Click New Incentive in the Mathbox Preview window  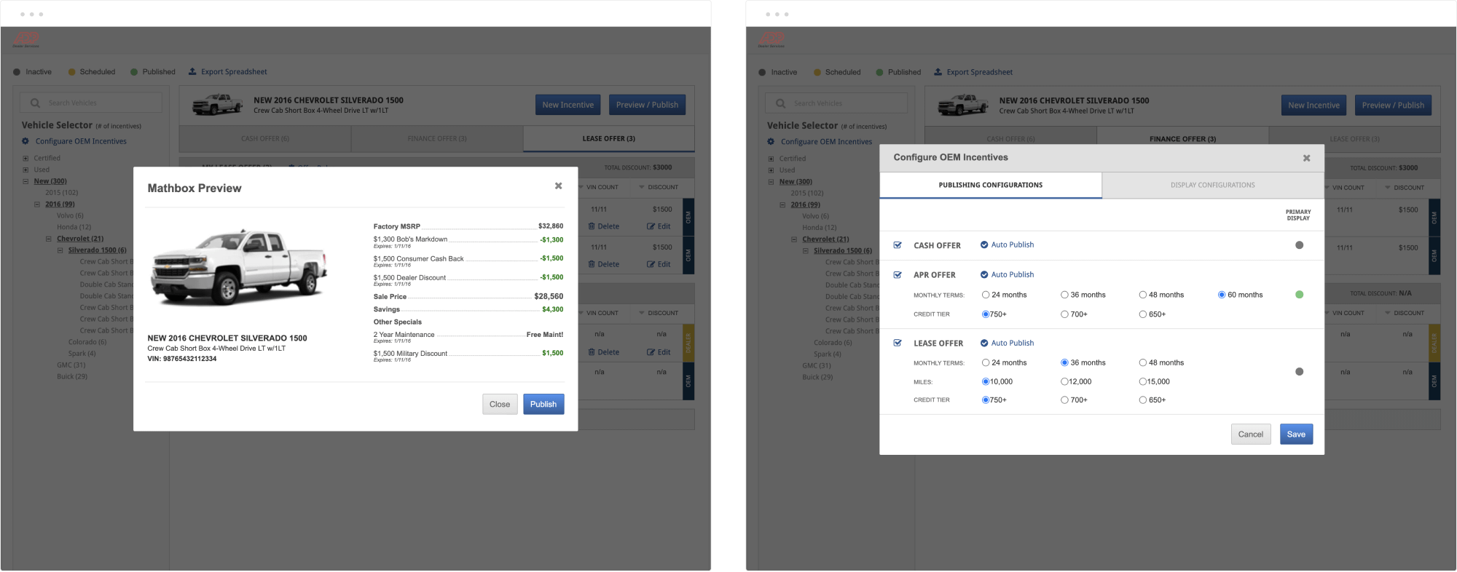pos(568,105)
